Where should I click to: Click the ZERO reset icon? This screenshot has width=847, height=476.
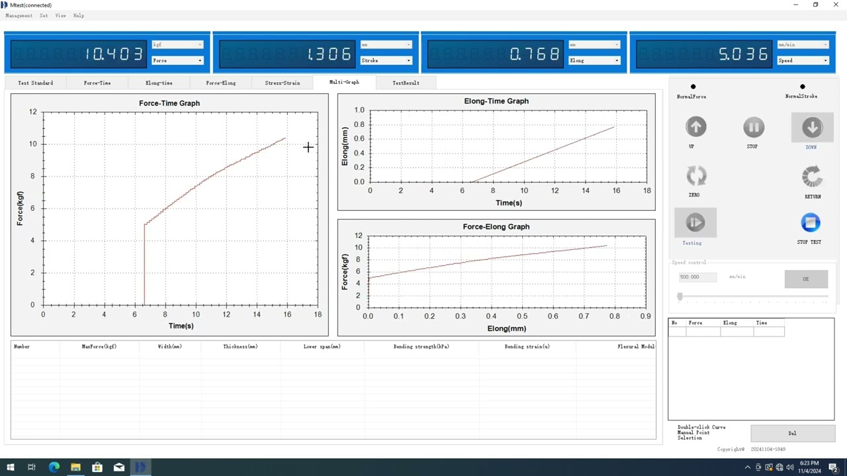(696, 176)
